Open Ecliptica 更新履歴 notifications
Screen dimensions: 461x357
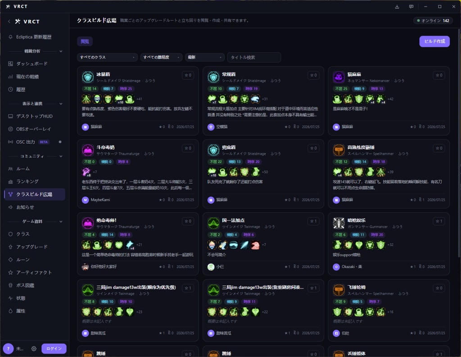(34, 37)
